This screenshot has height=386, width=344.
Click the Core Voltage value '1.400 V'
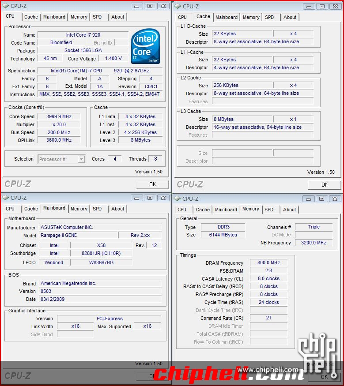(x=113, y=58)
